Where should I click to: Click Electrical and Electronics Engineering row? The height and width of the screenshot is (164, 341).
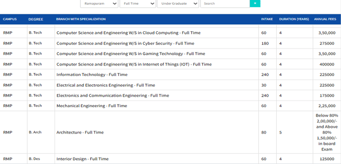tap(106, 85)
